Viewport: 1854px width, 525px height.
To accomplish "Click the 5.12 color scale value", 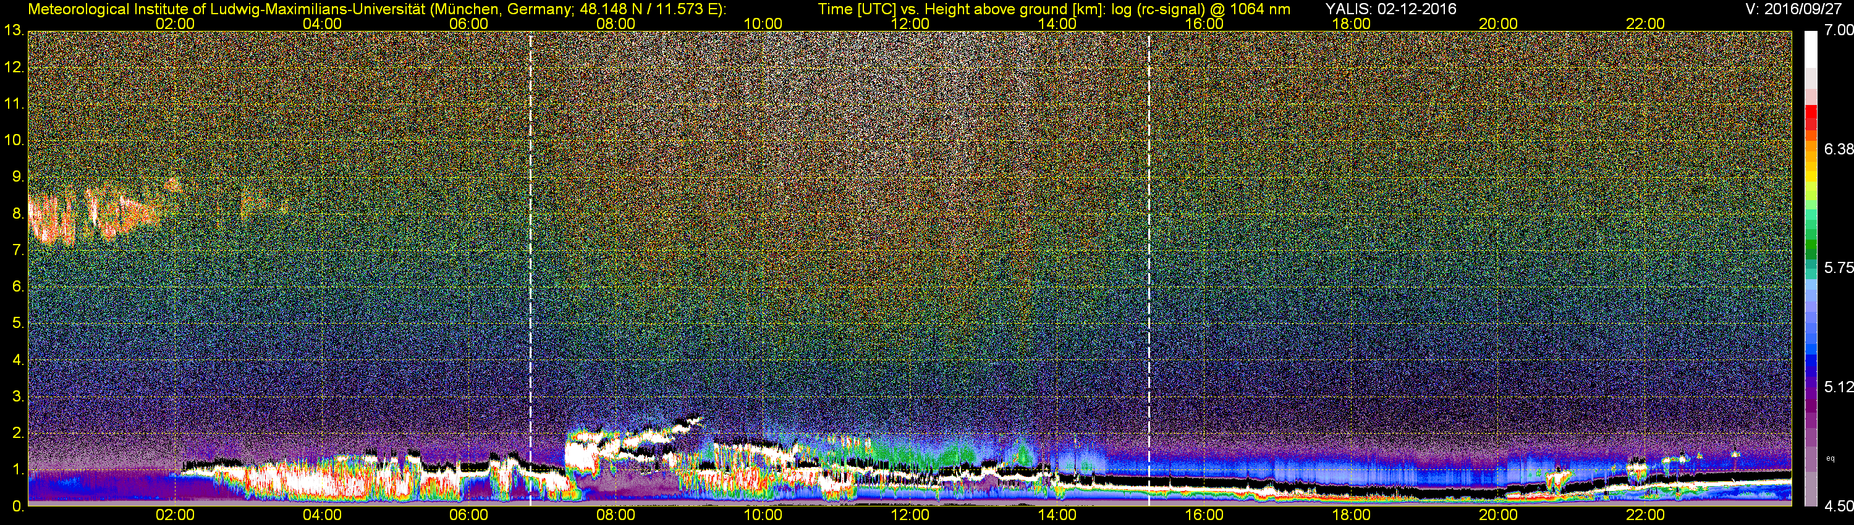I will click(1839, 387).
